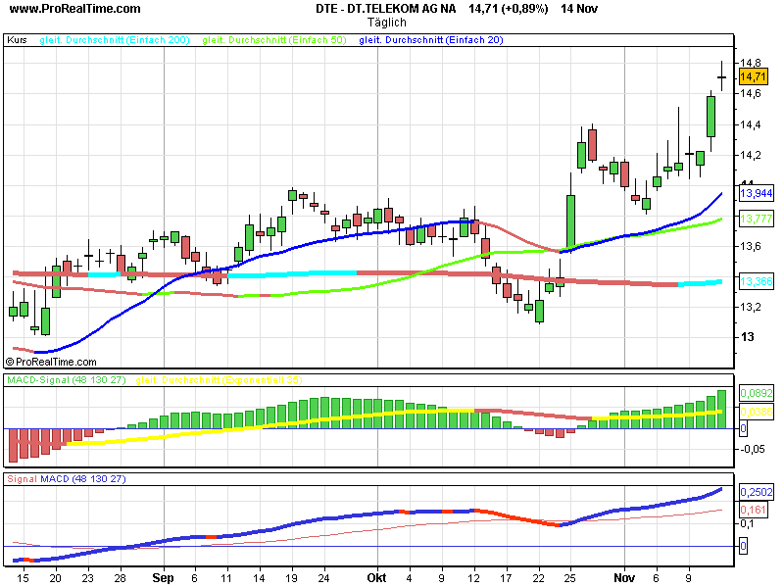The height and width of the screenshot is (588, 784).
Task: Click the 0,0892 histogram value
Action: pyautogui.click(x=757, y=393)
